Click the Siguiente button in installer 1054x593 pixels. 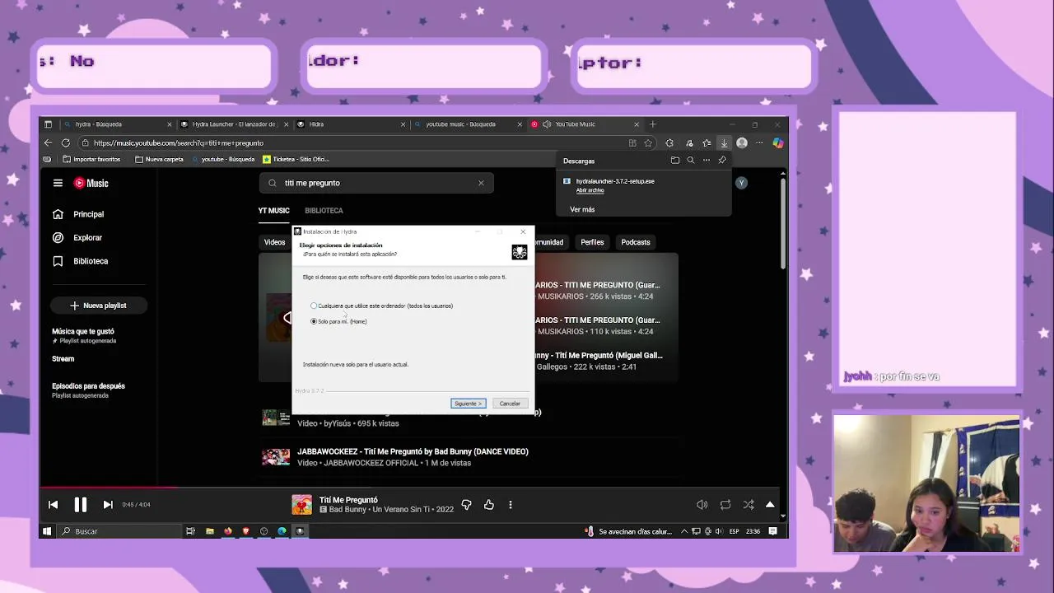(468, 404)
